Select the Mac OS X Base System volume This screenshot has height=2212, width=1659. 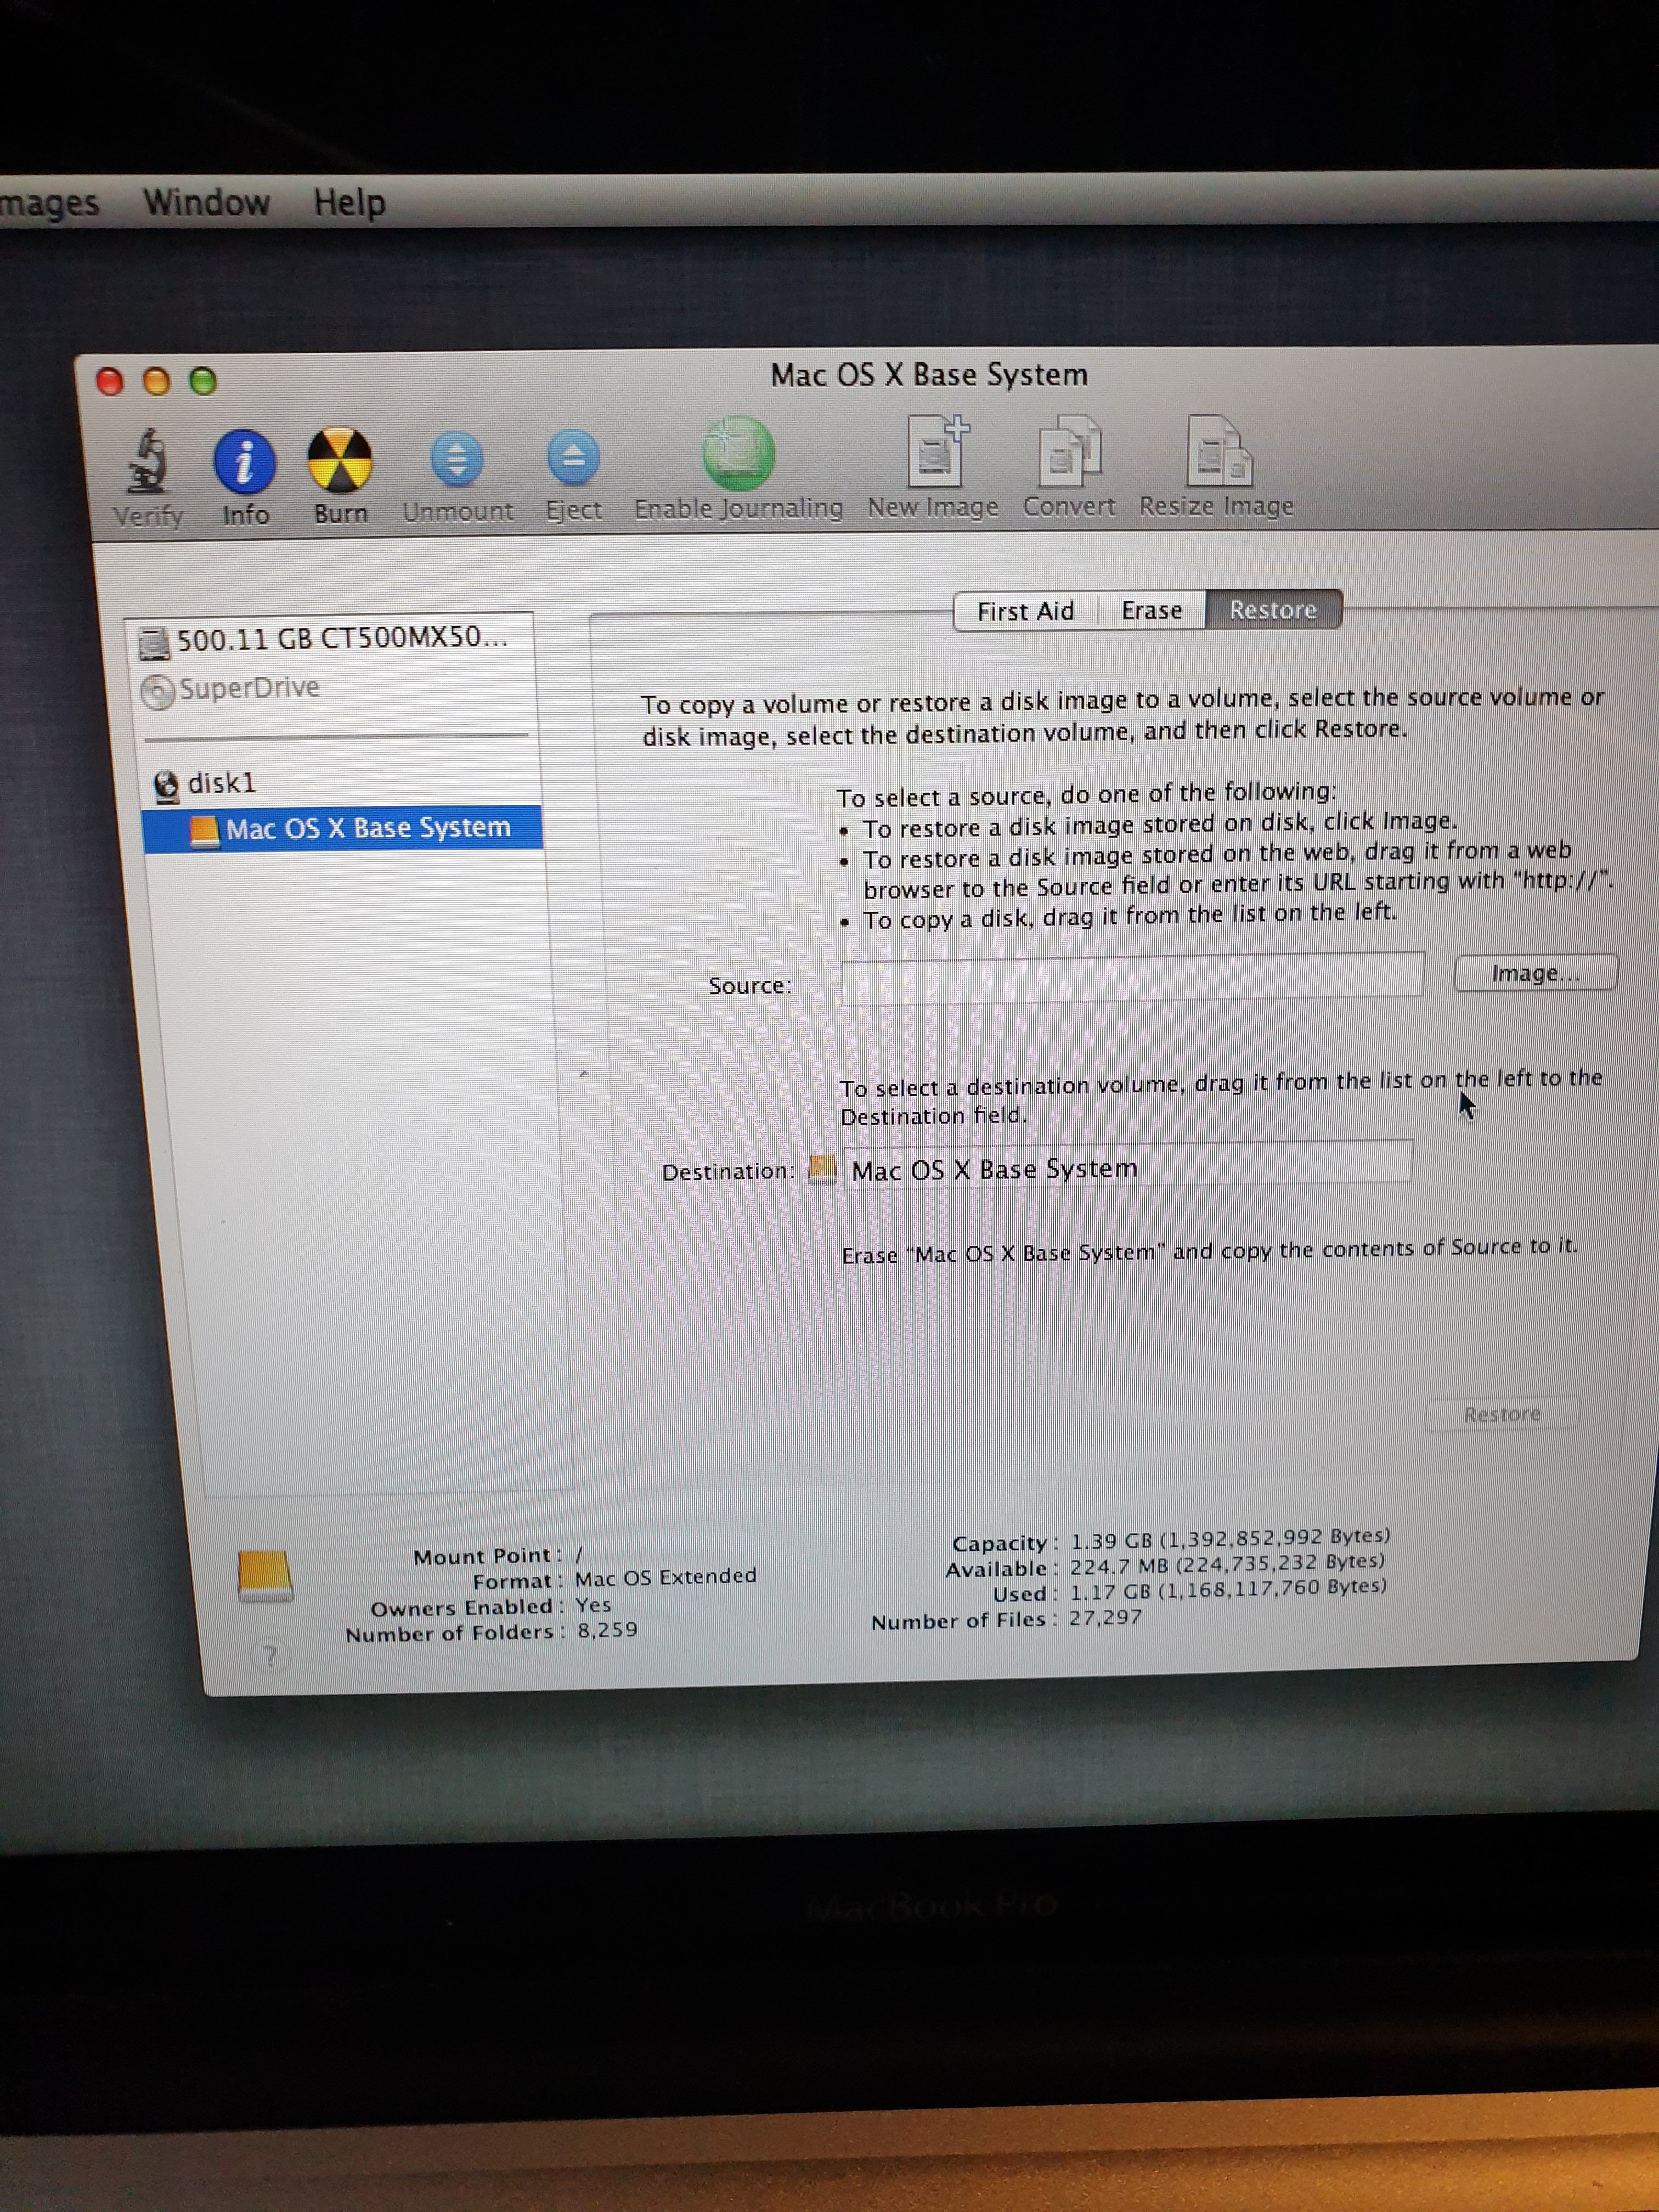(343, 829)
